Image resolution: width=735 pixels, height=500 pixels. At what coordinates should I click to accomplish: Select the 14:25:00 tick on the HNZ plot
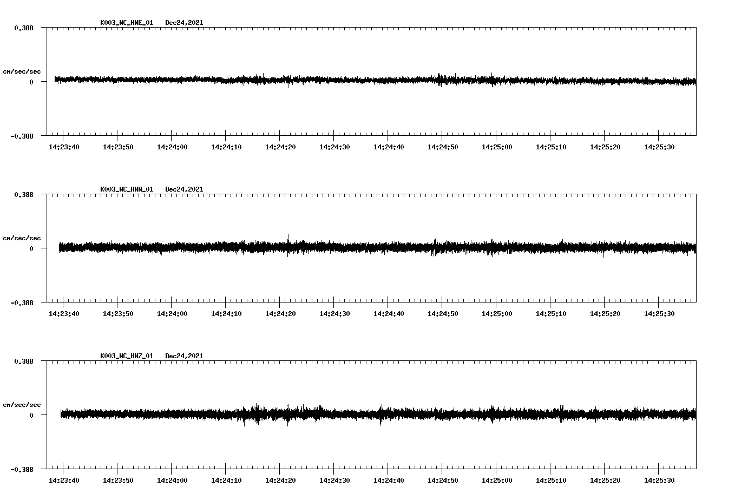pyautogui.click(x=496, y=467)
